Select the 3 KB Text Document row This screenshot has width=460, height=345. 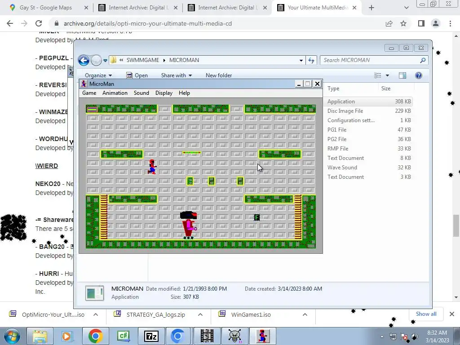(x=369, y=177)
